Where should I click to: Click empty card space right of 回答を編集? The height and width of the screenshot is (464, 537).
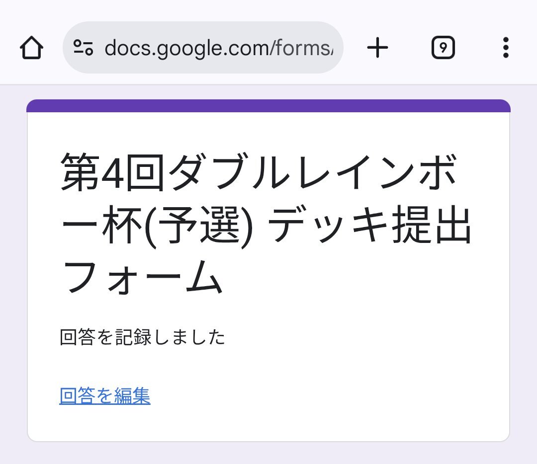pos(329,396)
